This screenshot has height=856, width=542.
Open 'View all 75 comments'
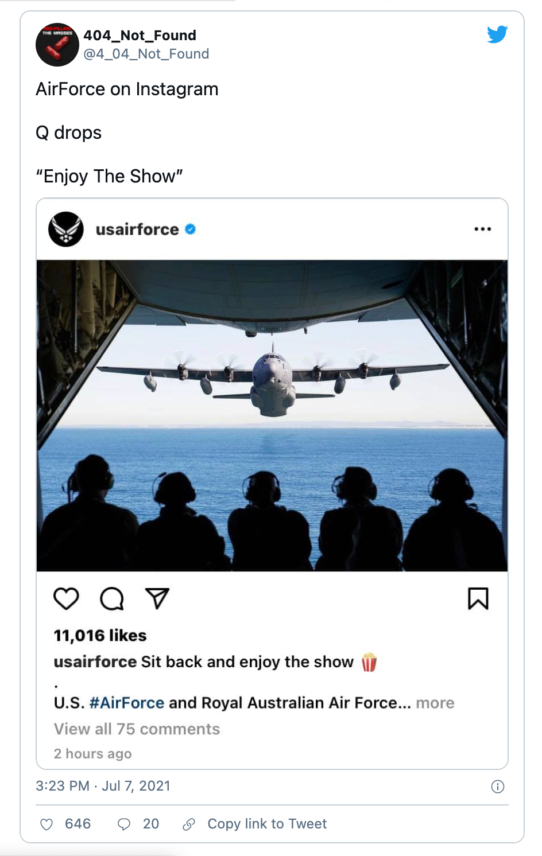click(137, 729)
